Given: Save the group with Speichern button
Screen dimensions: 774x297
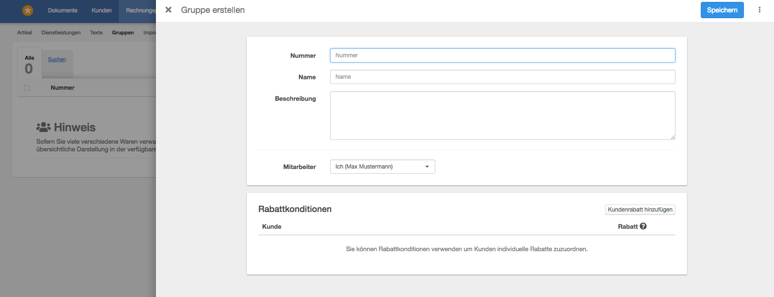Looking at the screenshot, I should pos(722,10).
